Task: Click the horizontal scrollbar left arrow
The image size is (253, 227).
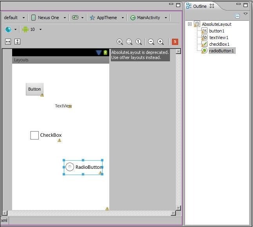Action: (x=5, y=213)
